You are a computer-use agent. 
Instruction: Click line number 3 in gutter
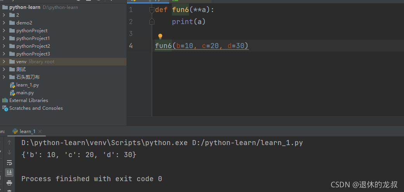pos(131,34)
